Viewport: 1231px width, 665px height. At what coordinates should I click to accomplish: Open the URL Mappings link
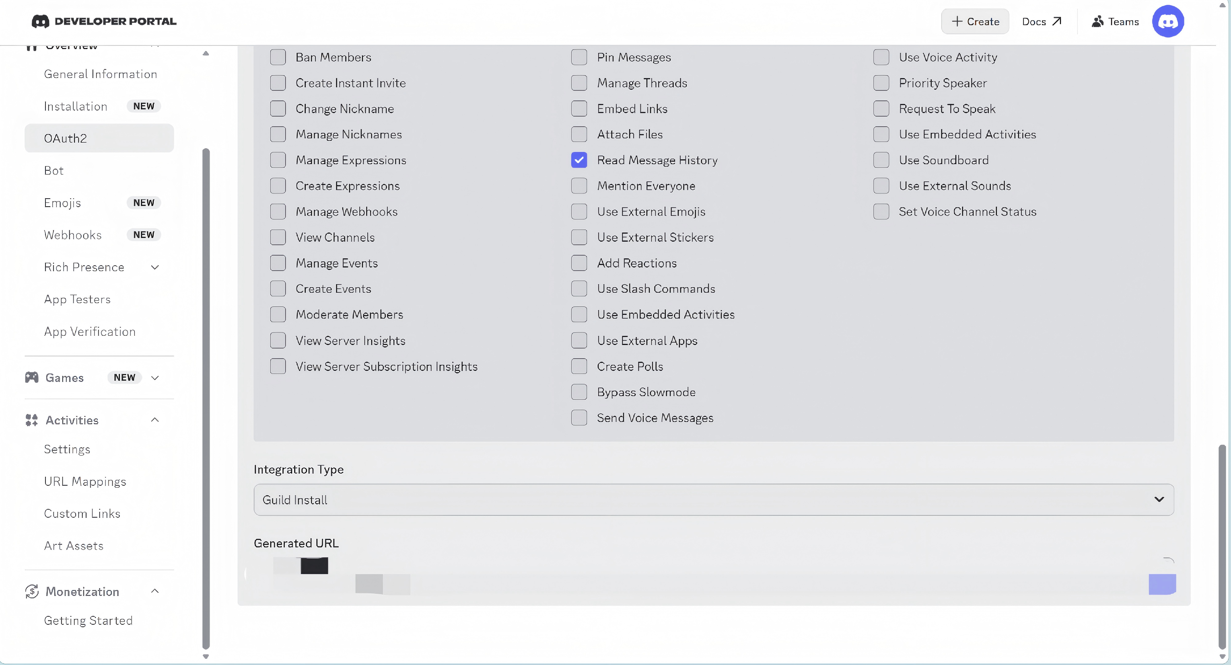click(x=85, y=481)
